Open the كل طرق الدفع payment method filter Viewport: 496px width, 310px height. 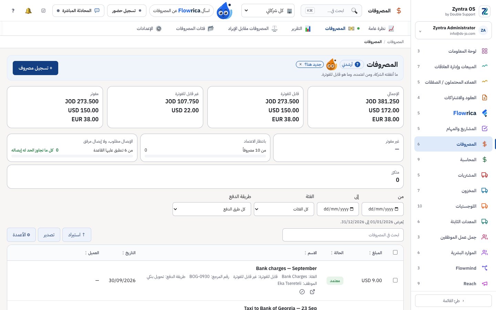point(212,209)
